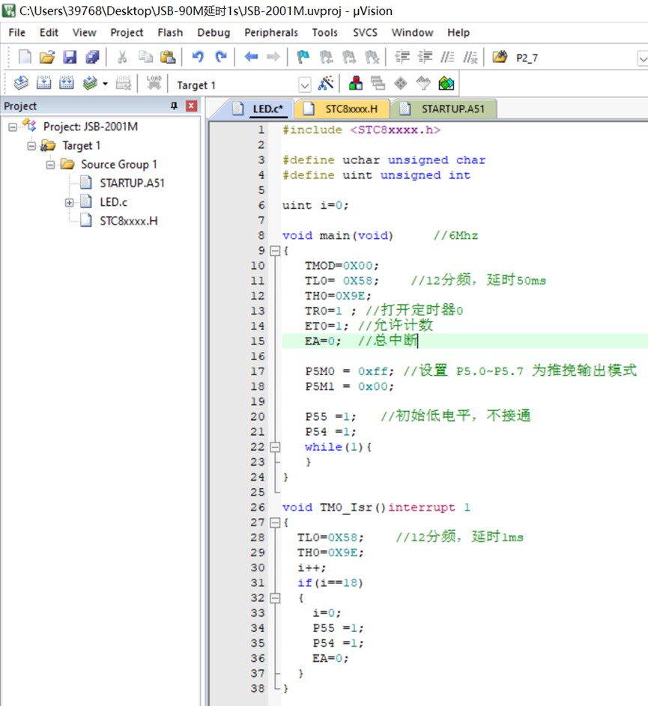This screenshot has width=648, height=706.
Task: Collapse Project: JSB-2001M tree node
Action: 13,127
